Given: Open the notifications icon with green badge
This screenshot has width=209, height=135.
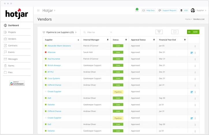Looking at the screenshot, I should pos(137,10).
